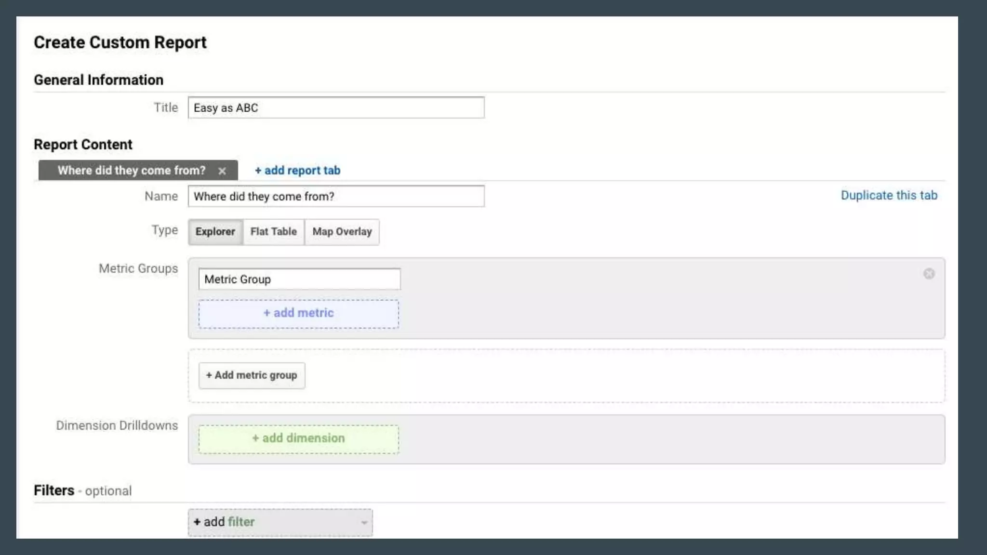The height and width of the screenshot is (555, 987).
Task: Focus the Title field 'Easy as ABC'
Action: point(336,107)
